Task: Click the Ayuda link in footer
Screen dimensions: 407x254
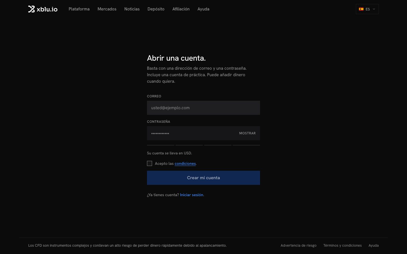Action: (374, 246)
